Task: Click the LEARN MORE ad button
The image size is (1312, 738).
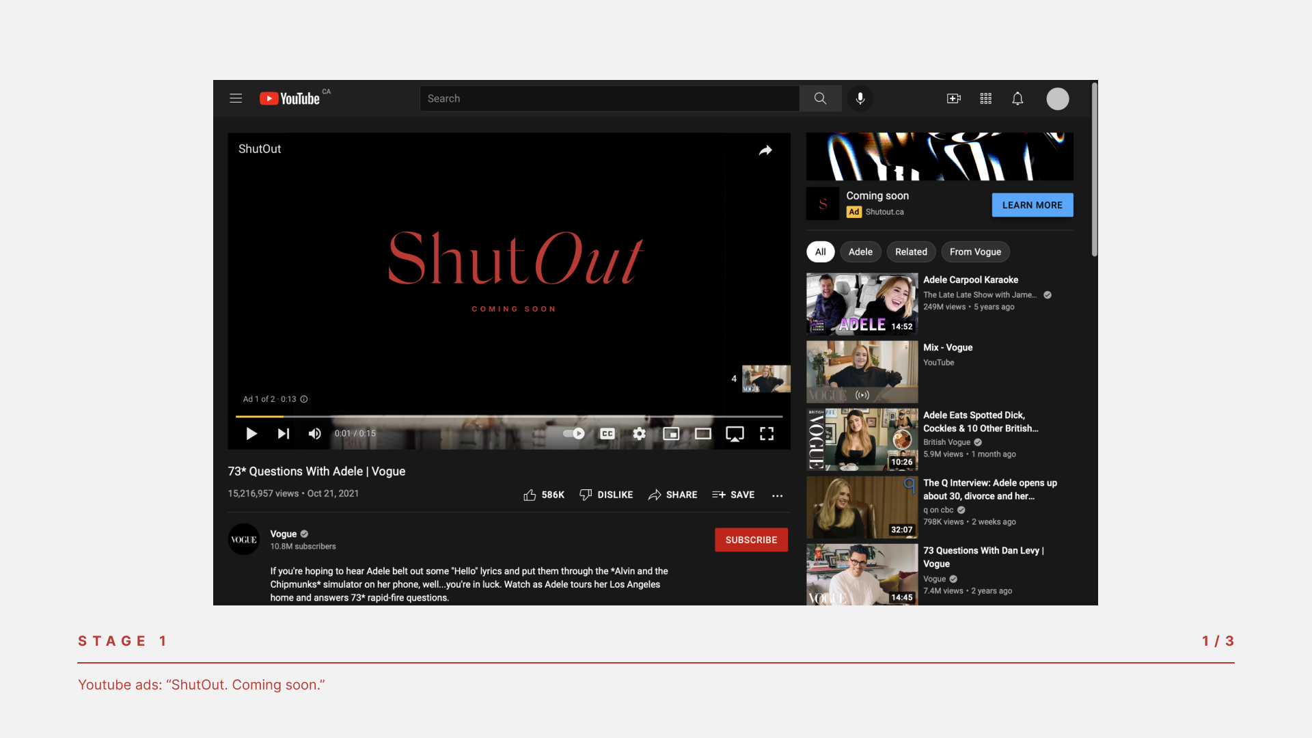Action: point(1032,204)
